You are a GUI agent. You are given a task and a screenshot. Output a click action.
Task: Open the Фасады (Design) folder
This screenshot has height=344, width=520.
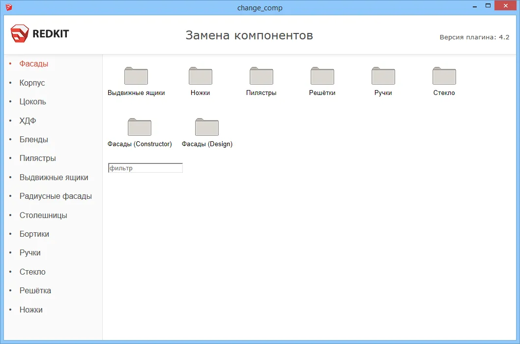pyautogui.click(x=207, y=127)
